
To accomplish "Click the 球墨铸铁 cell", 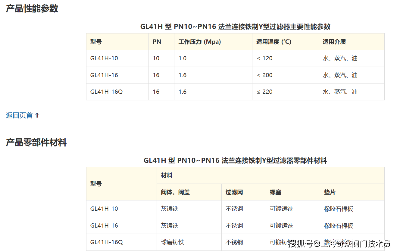I will 173,242.
